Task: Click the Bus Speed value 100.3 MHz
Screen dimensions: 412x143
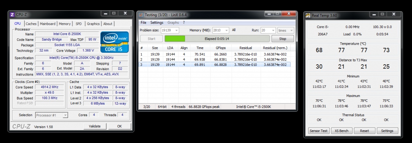Action: tap(49, 98)
